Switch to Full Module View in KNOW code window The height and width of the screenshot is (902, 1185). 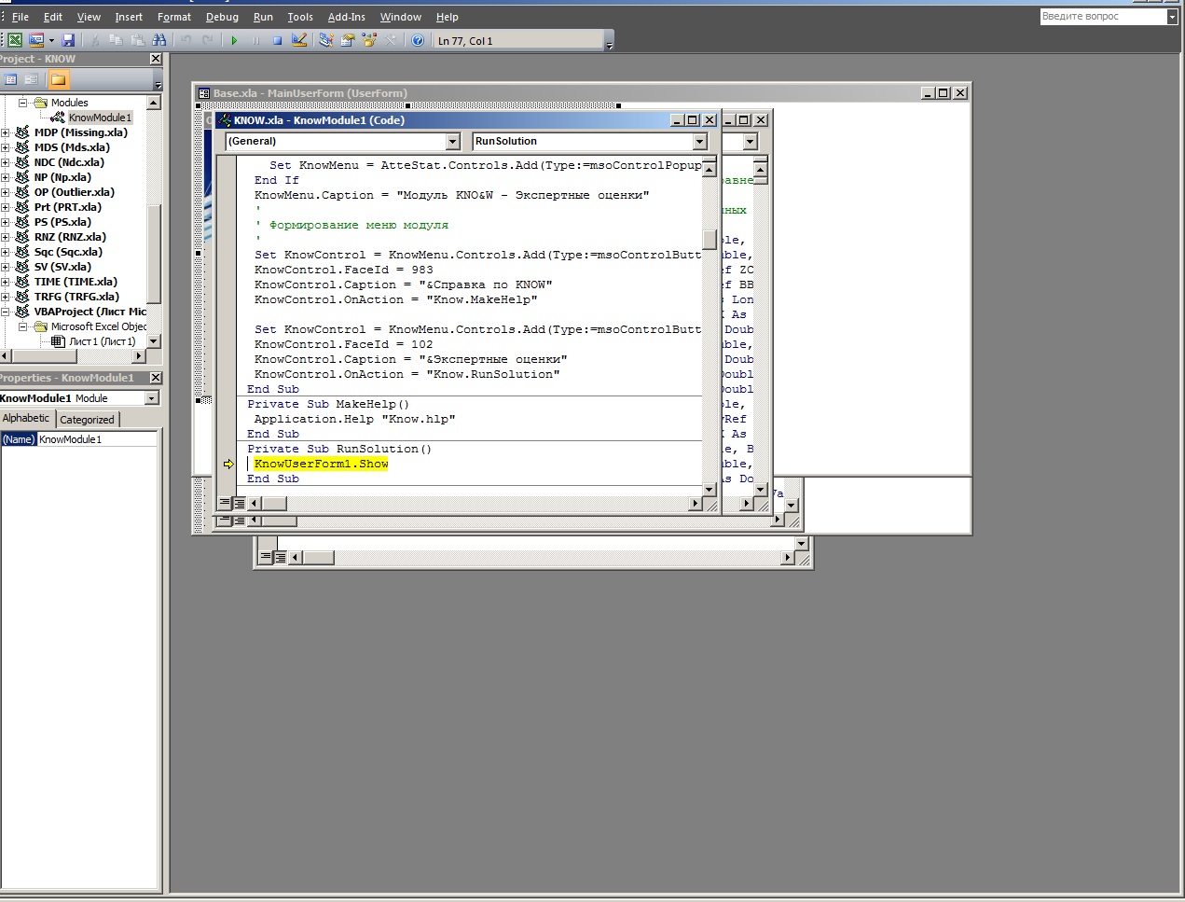click(x=240, y=503)
